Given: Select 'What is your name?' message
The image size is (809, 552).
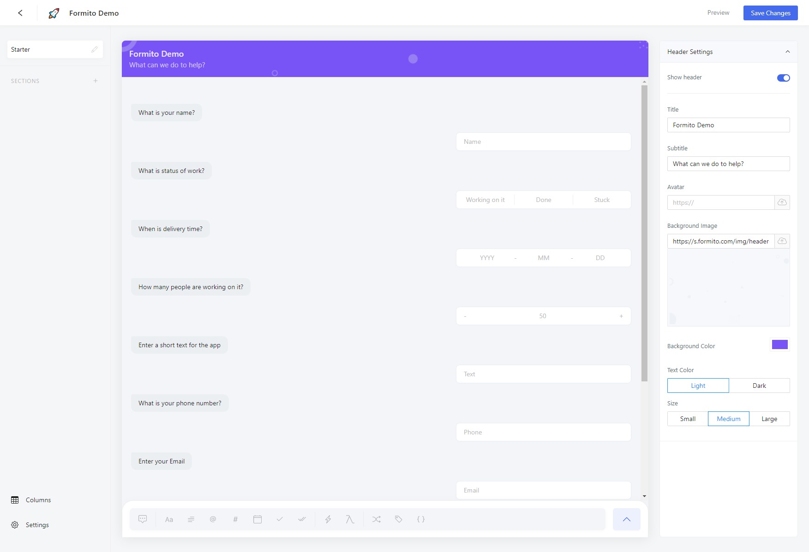Looking at the screenshot, I should pyautogui.click(x=167, y=113).
